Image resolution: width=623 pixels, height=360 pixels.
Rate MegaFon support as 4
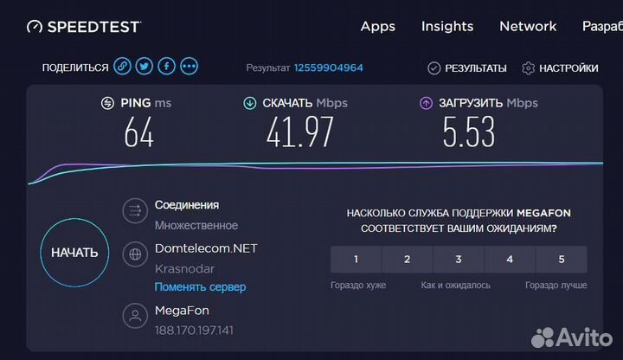click(x=510, y=260)
